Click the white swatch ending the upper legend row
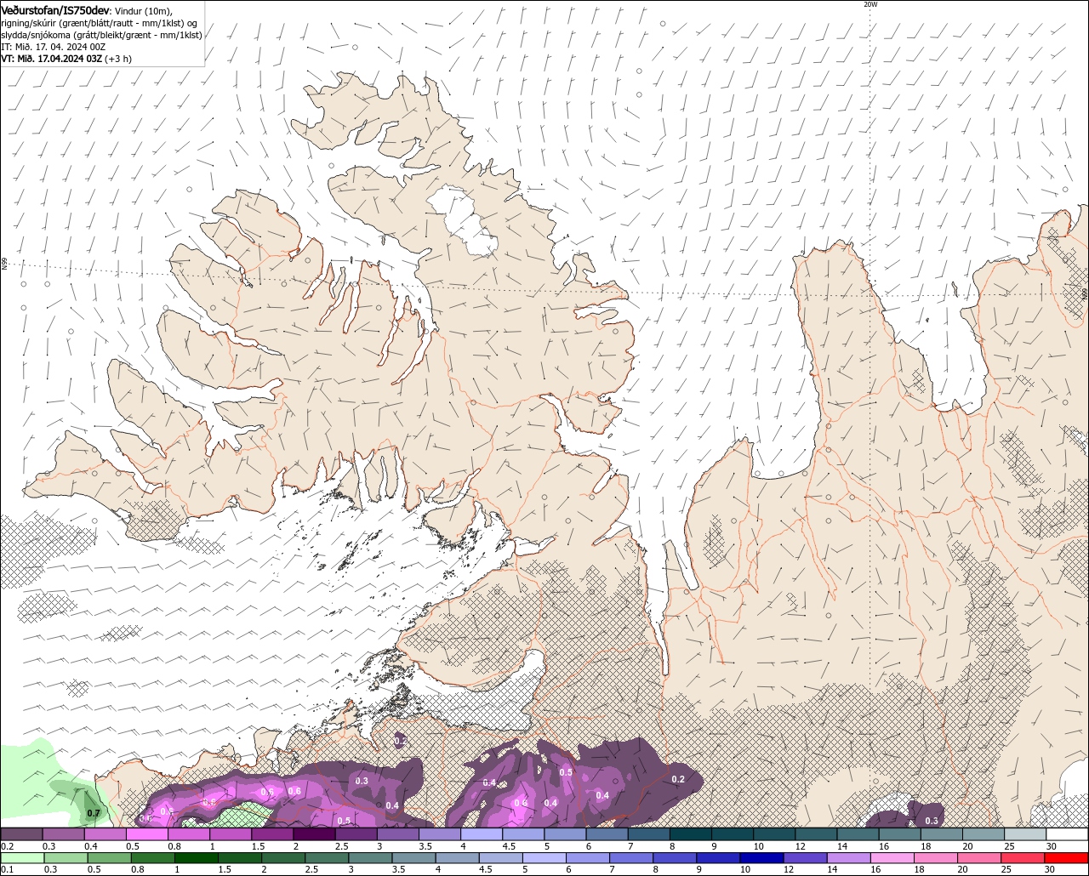The height and width of the screenshot is (876, 1089). pyautogui.click(x=1067, y=834)
